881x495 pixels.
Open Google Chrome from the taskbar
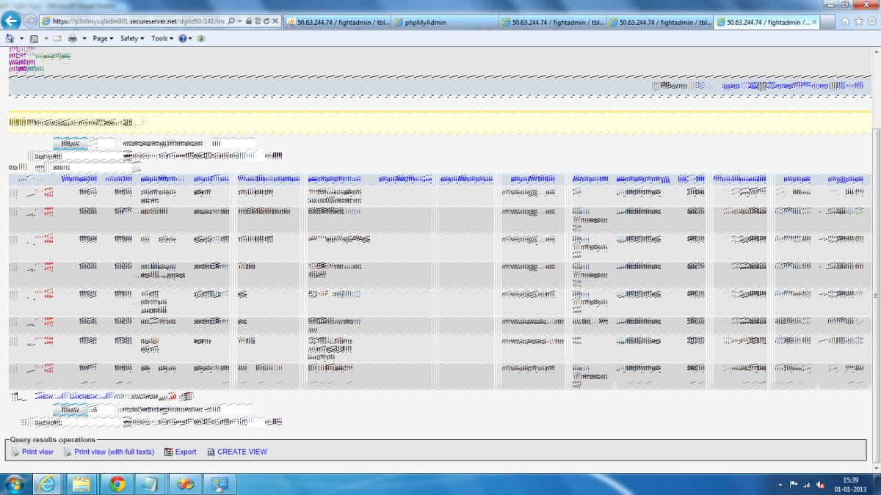coord(117,484)
